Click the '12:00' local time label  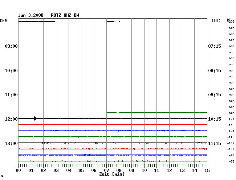click(x=11, y=119)
